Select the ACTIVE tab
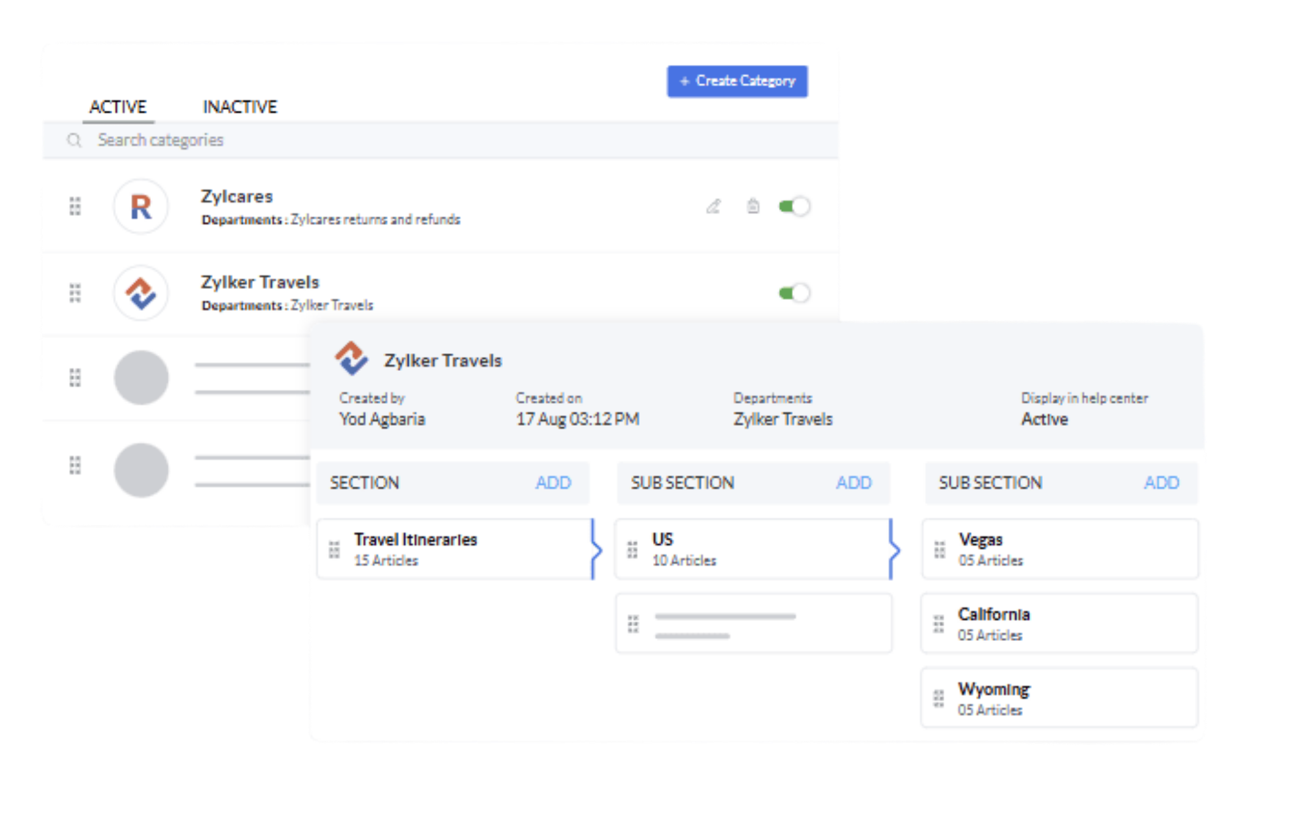This screenshot has width=1300, height=823. (x=118, y=107)
